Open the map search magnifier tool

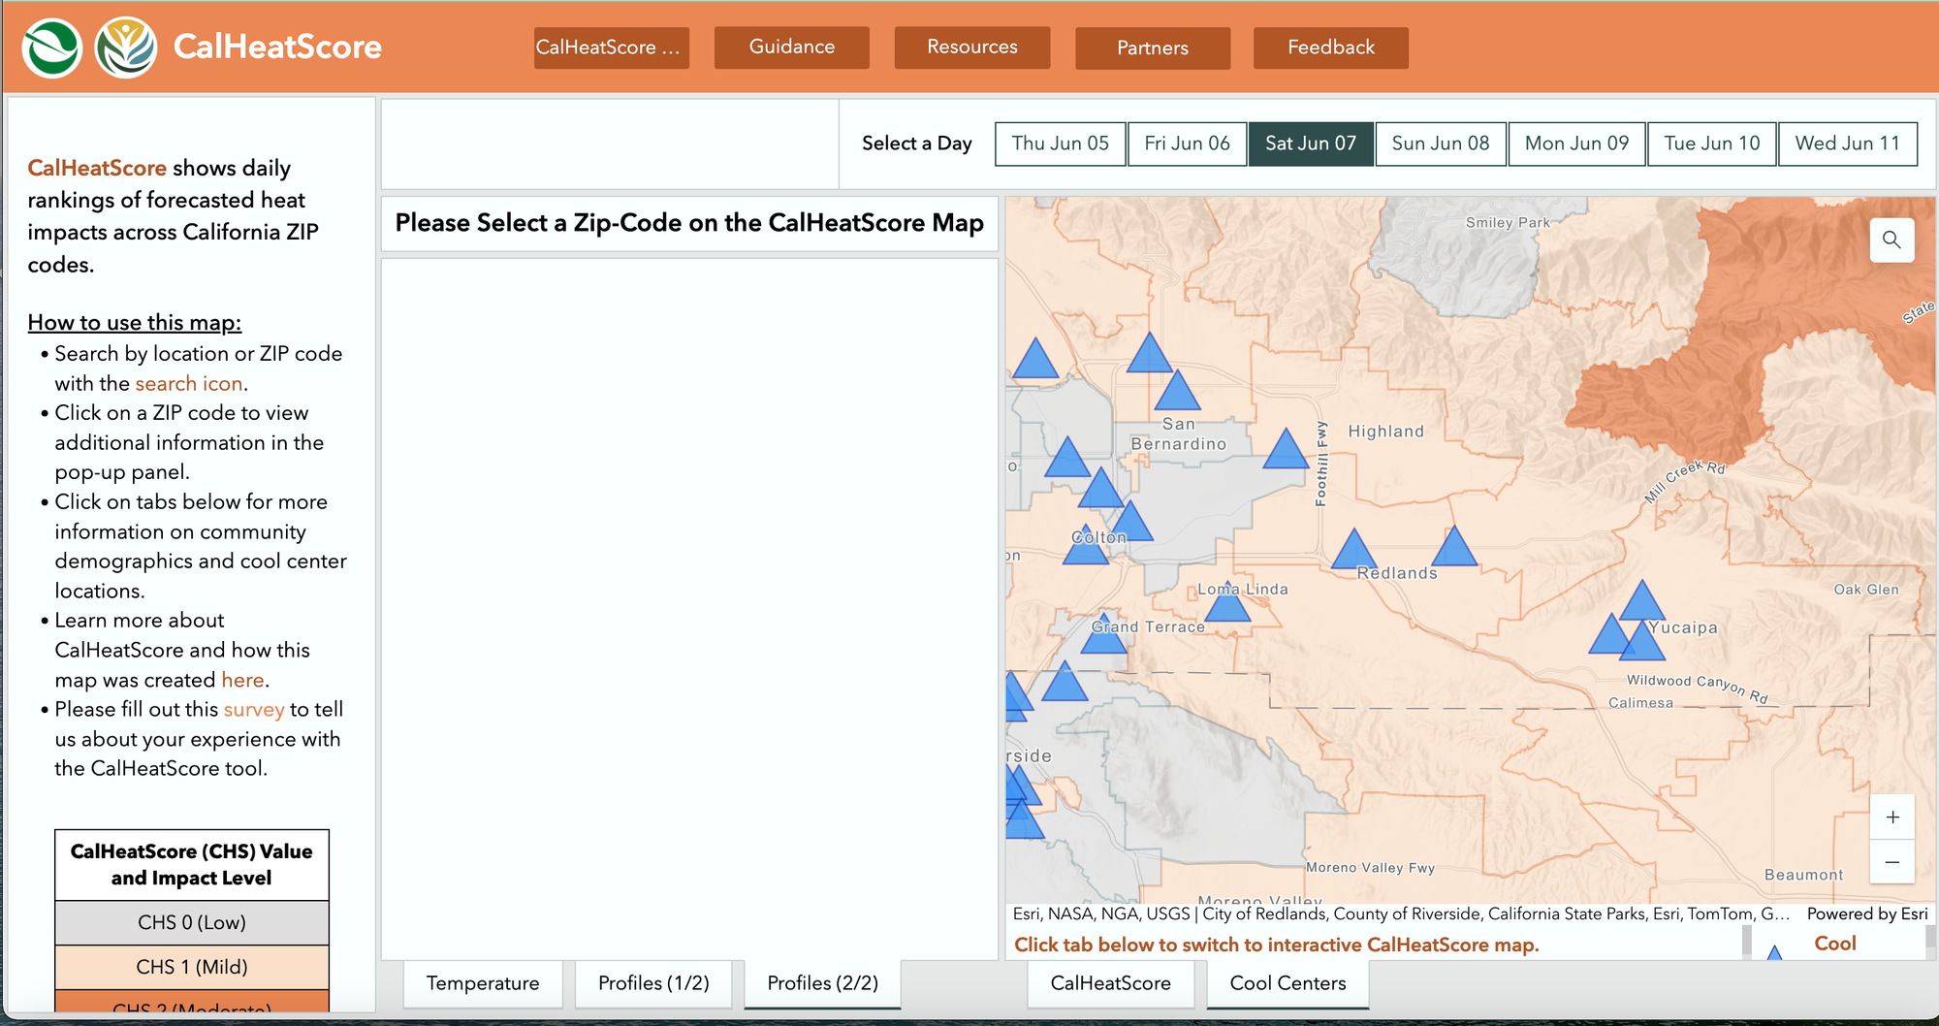1891,240
